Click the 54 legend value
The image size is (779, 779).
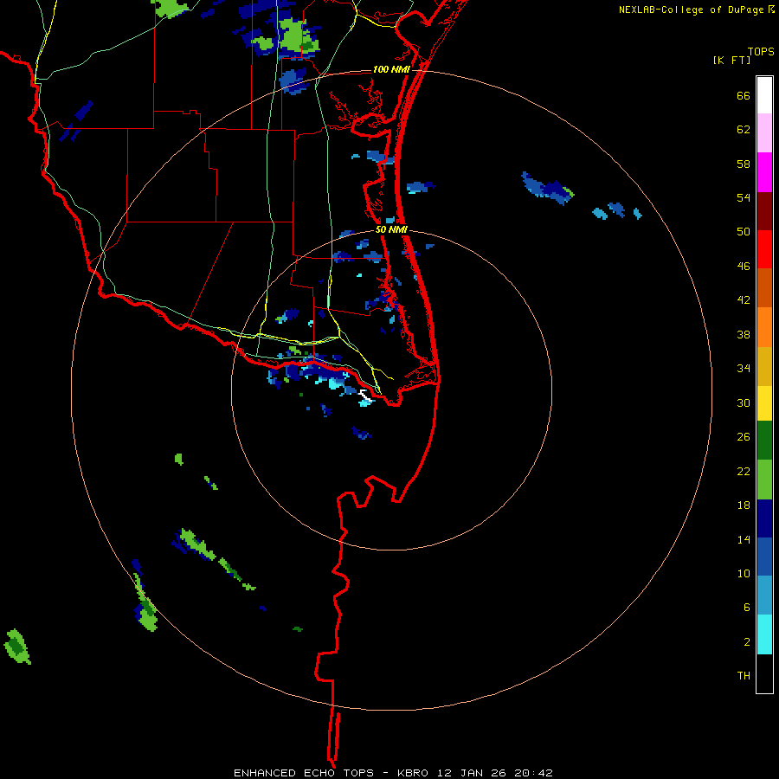[744, 197]
